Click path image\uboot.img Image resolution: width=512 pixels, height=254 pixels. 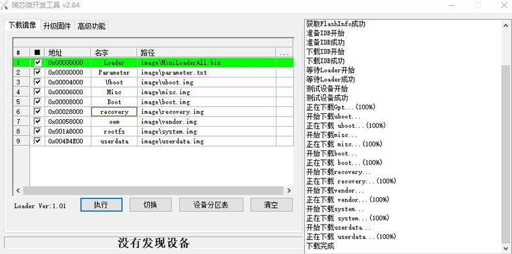167,83
